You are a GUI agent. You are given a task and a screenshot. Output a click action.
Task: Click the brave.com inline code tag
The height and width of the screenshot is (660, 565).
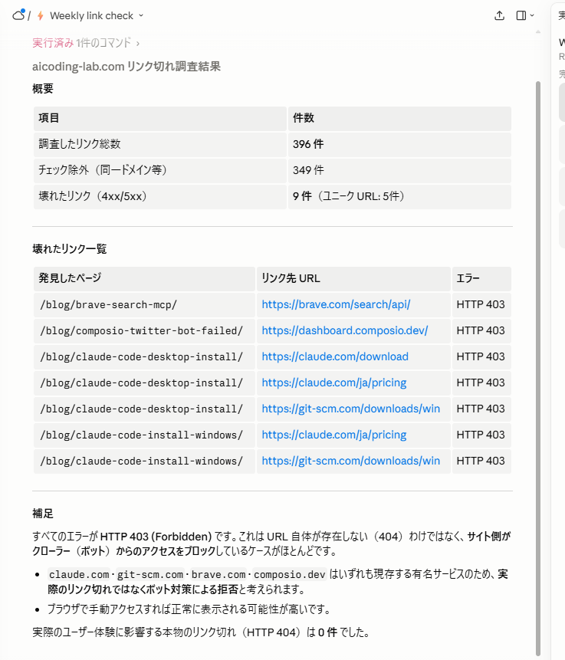click(218, 575)
